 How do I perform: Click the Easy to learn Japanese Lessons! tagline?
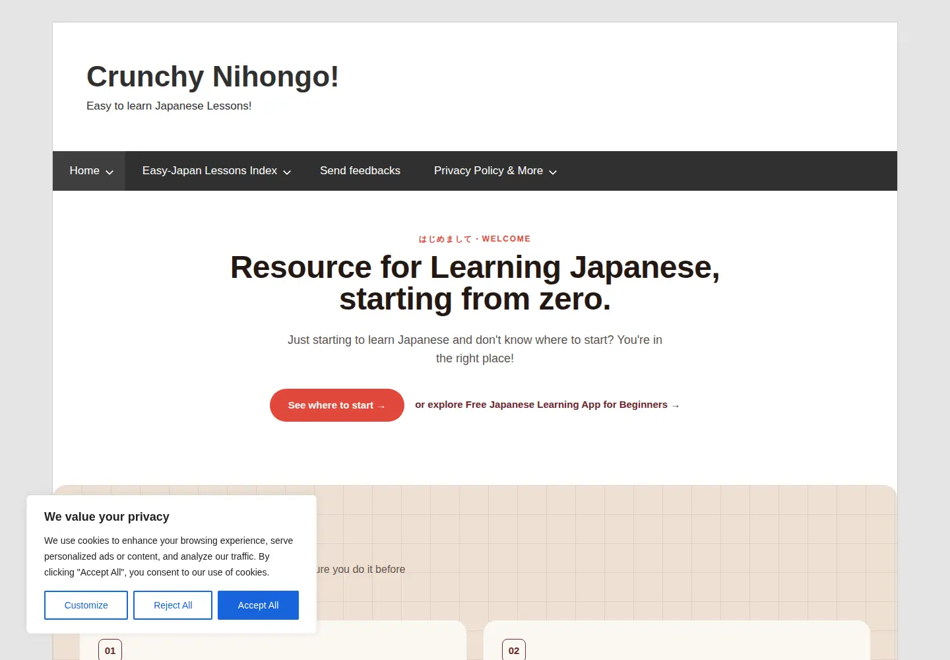coord(169,106)
